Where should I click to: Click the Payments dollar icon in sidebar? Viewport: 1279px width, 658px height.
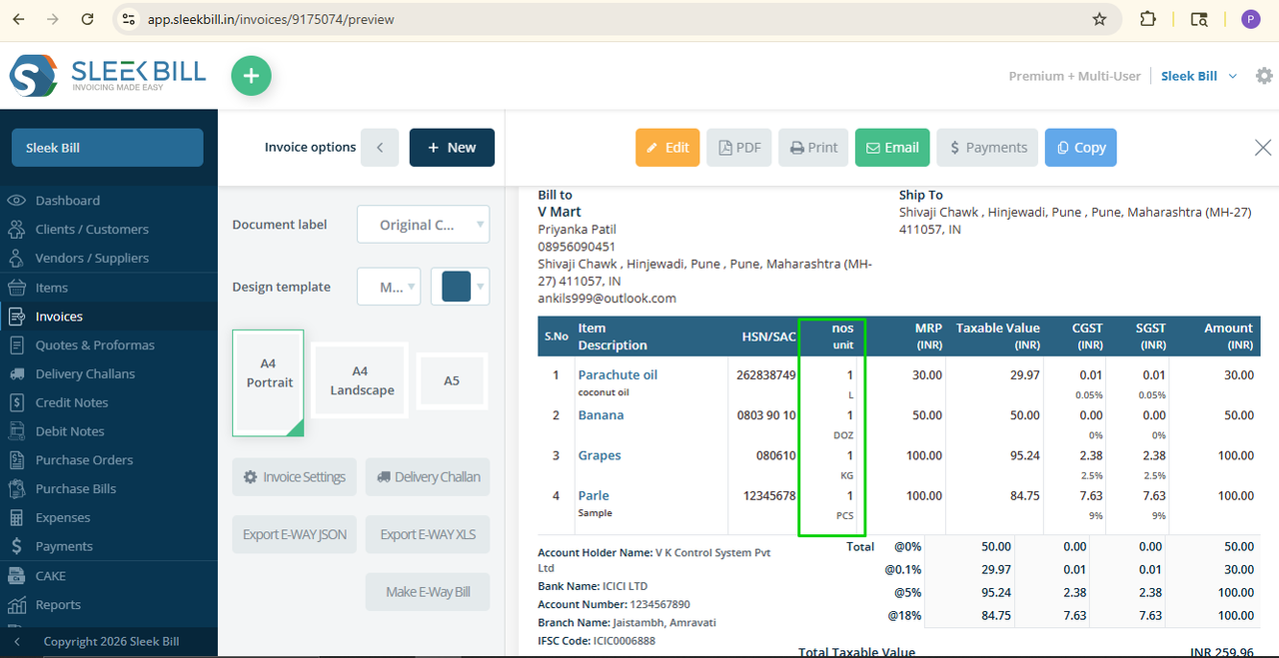pyautogui.click(x=16, y=546)
